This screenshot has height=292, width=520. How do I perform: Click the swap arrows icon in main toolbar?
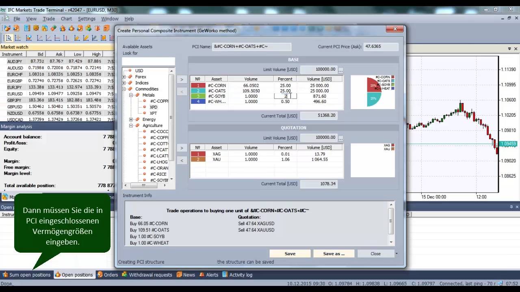coord(53,28)
